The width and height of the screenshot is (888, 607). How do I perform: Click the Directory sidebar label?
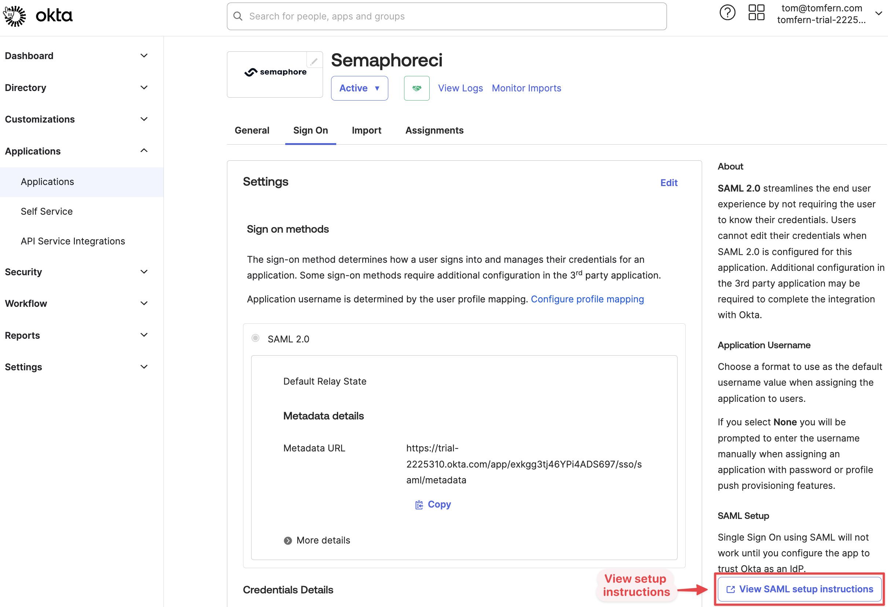(26, 88)
